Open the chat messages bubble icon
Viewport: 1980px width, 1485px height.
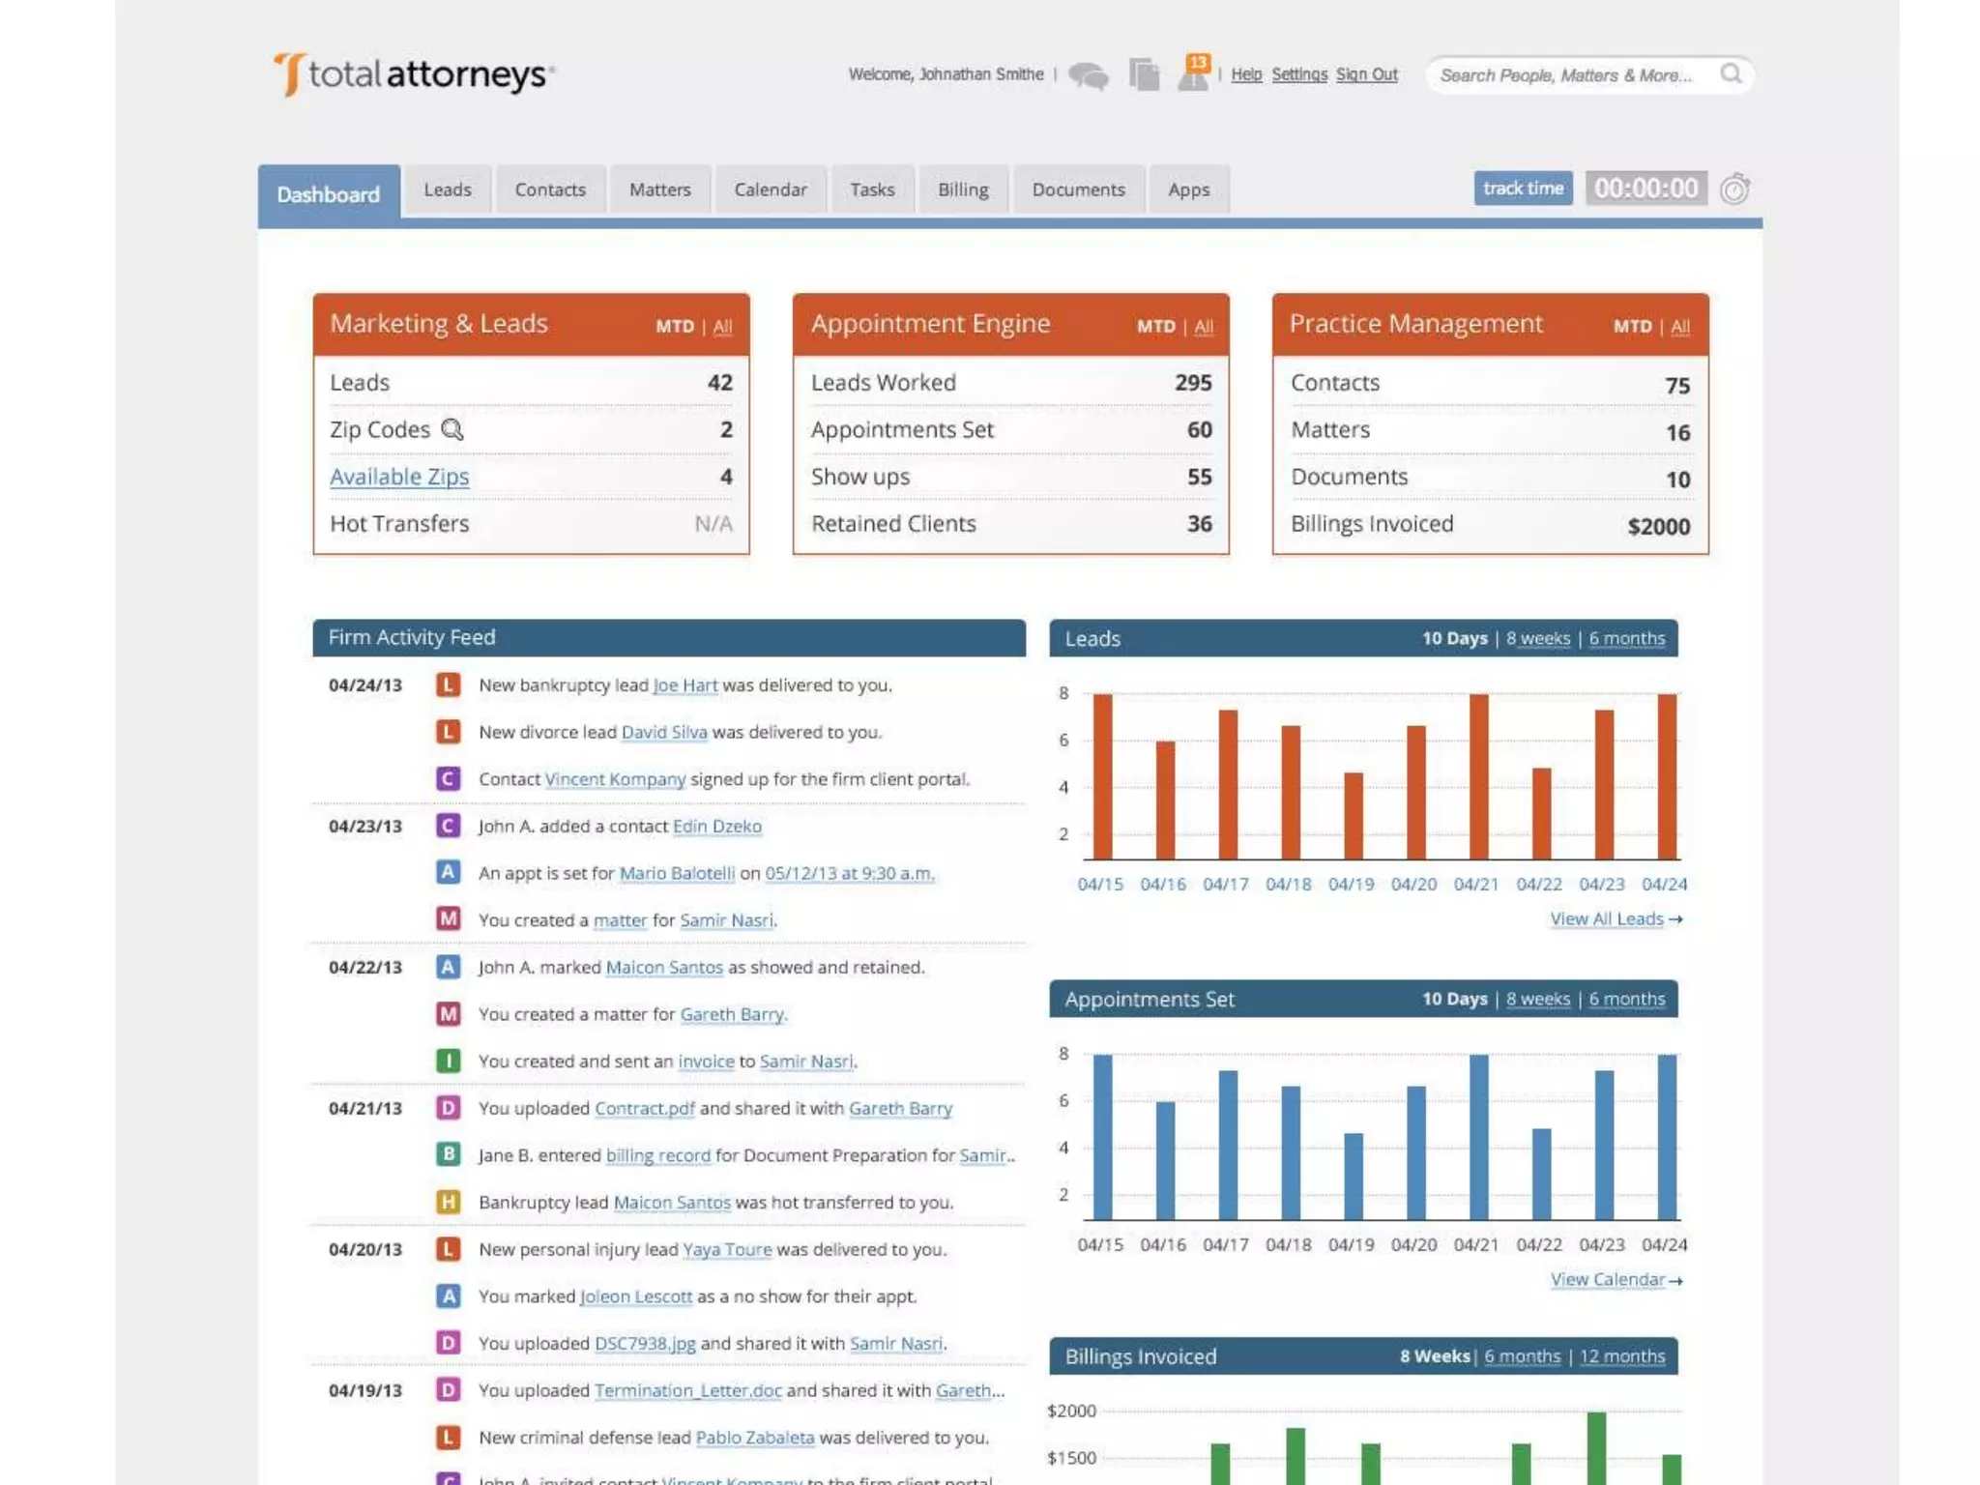(1089, 75)
